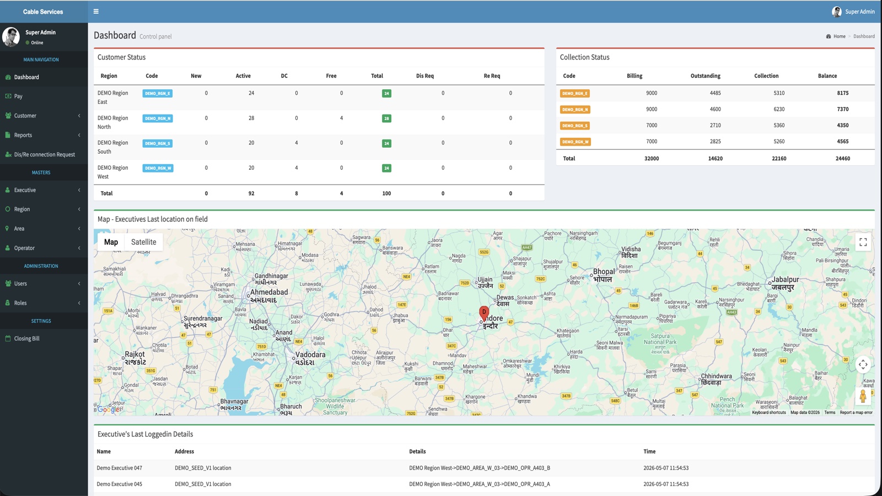The image size is (882, 496).
Task: Click the Area map-pin icon
Action: coord(7,229)
